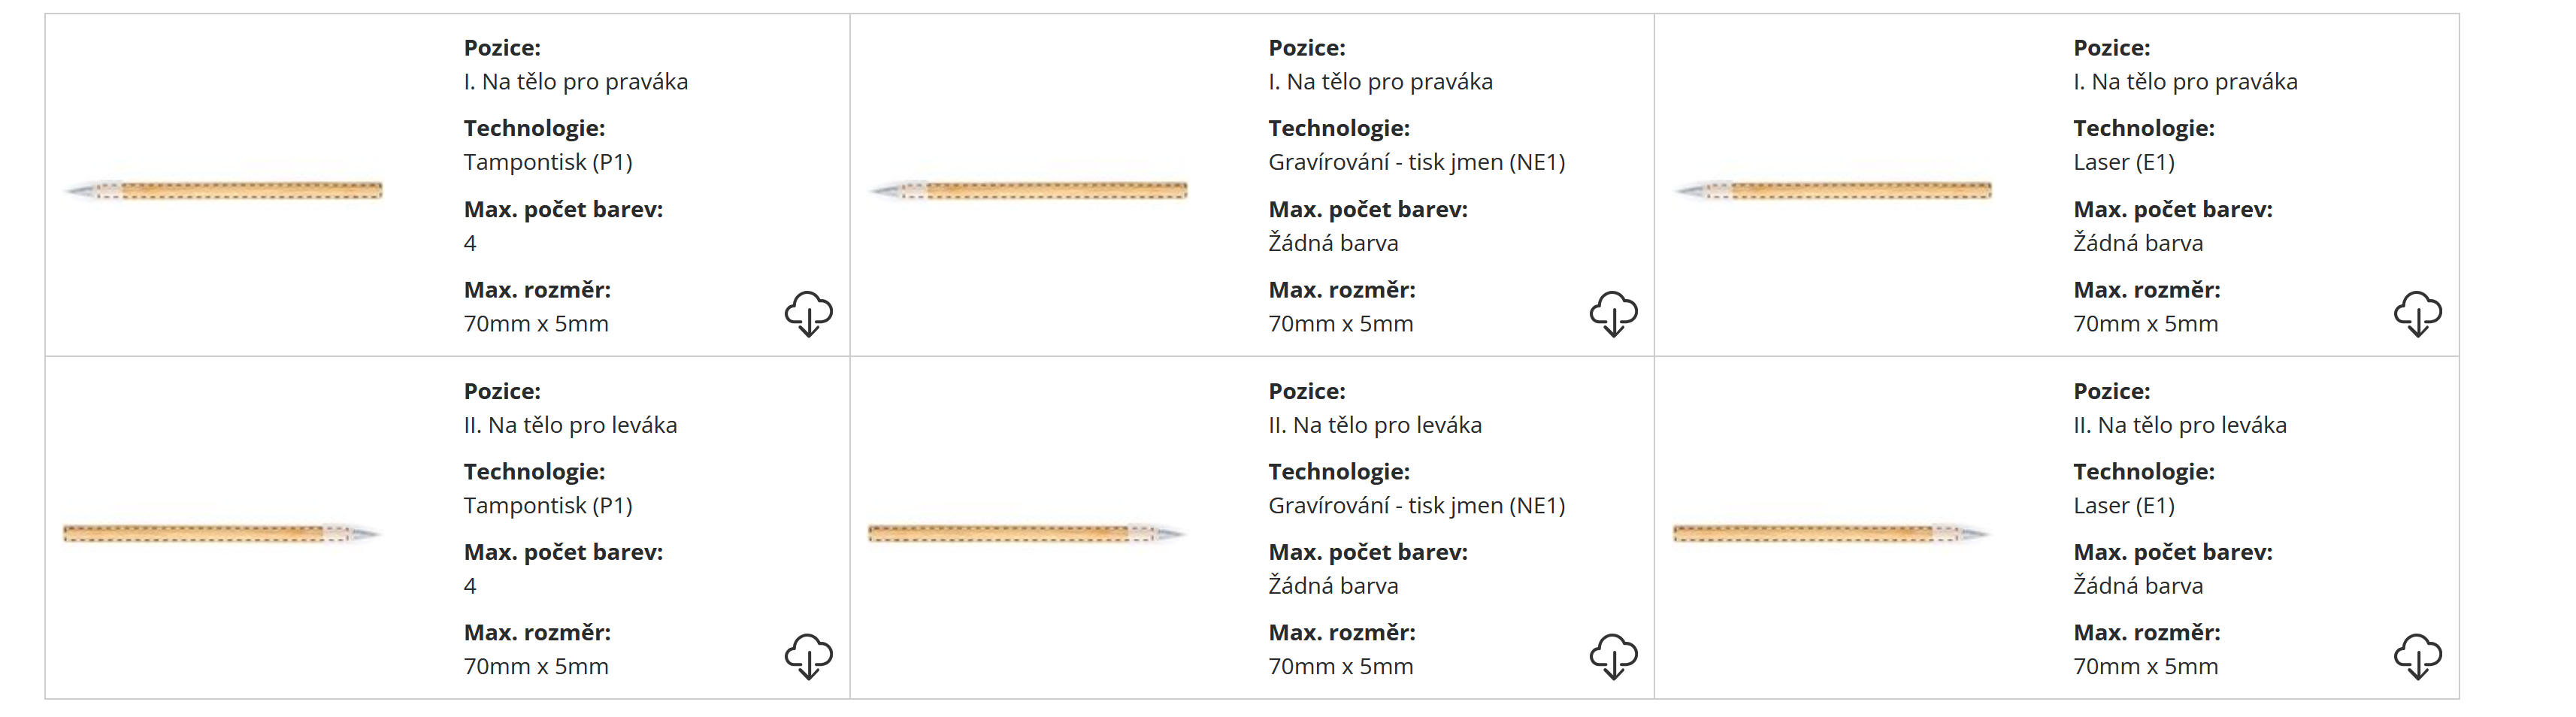The width and height of the screenshot is (2576, 717).
Task: Download template for left-hander Tampontisk (P1)
Action: (808, 656)
